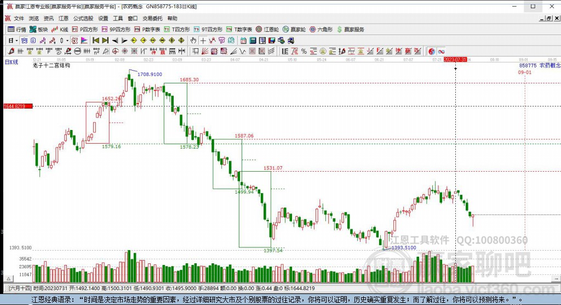Open the 交易委托 menu
Viewport: 561px width, 305px height.
(152, 18)
